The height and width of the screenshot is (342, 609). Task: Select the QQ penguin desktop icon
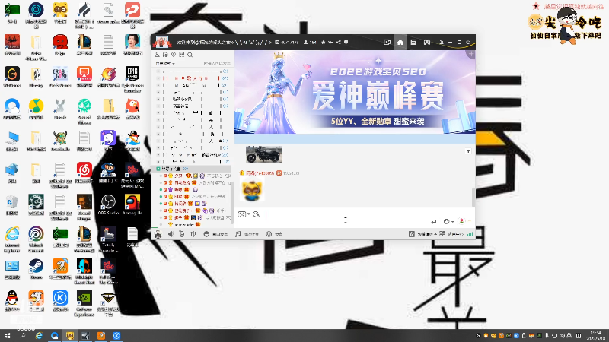point(12,301)
